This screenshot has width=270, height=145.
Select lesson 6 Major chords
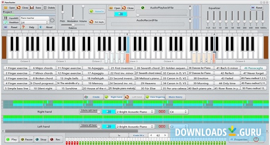click(43, 68)
